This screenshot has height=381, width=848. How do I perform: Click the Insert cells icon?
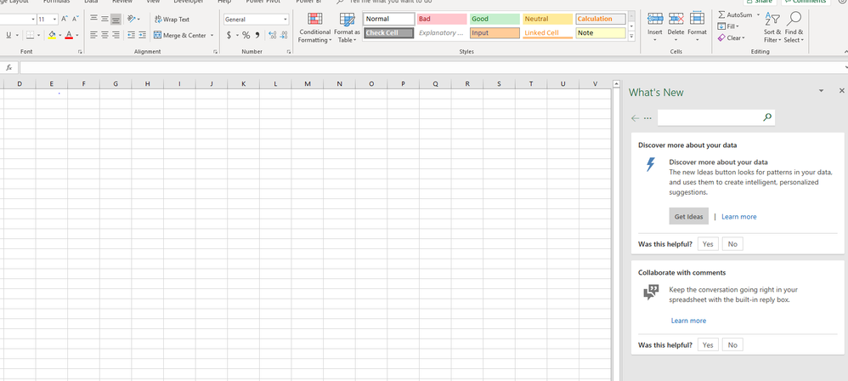coord(655,20)
